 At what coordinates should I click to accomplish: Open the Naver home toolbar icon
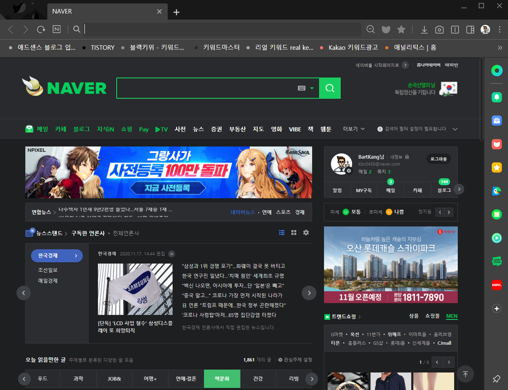[57, 29]
